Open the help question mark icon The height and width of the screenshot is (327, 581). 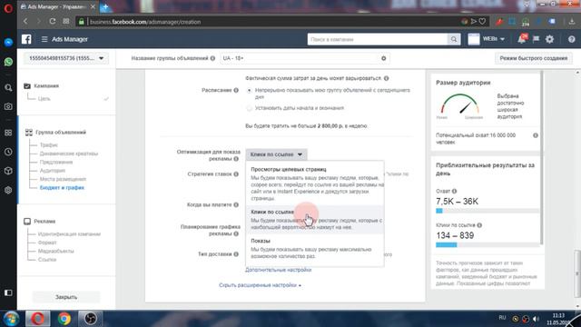coord(571,39)
